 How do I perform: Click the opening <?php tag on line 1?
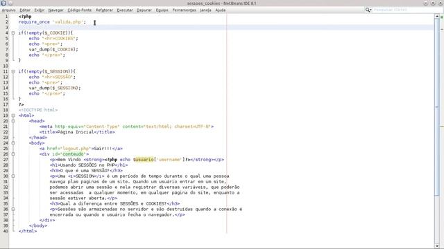point(25,17)
